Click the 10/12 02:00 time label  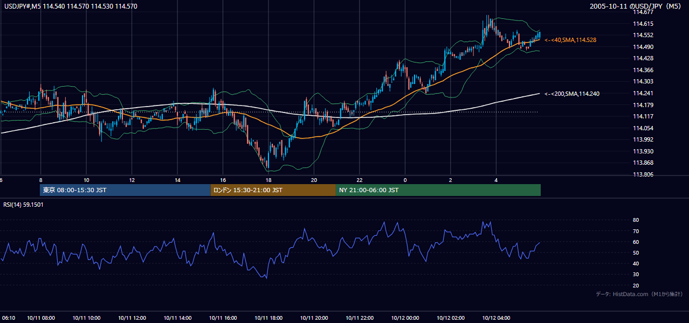[x=451, y=318]
